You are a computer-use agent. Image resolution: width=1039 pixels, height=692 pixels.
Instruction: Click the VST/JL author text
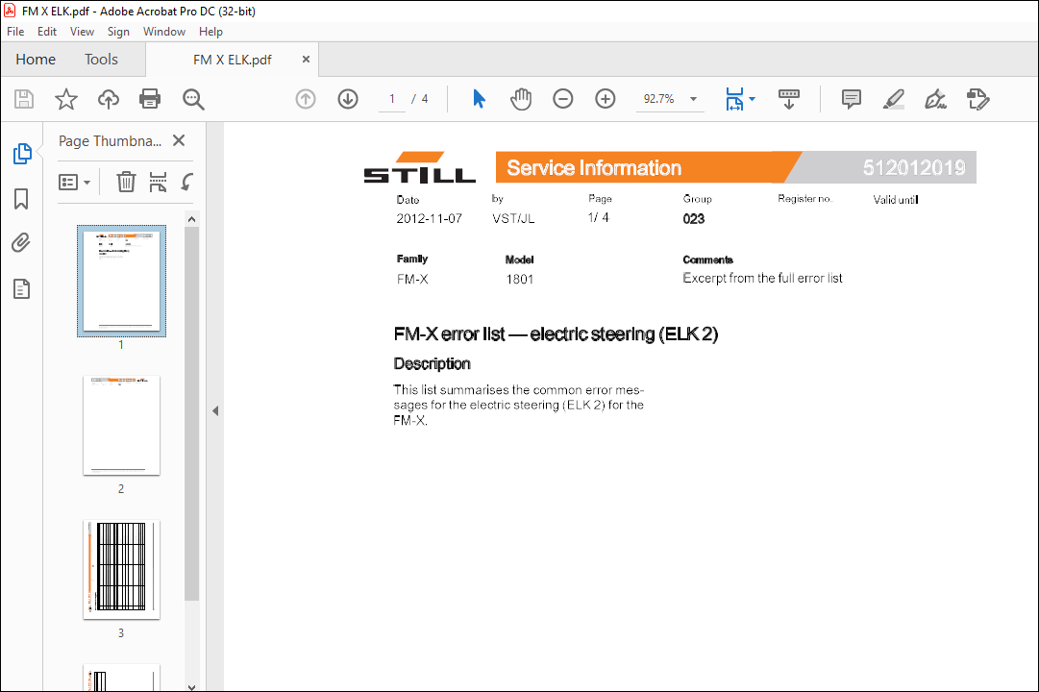(x=513, y=218)
